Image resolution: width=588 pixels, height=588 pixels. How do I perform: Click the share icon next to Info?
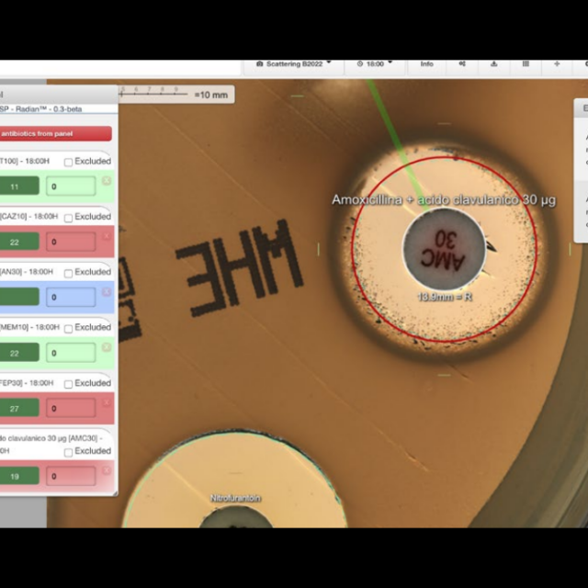click(x=462, y=64)
